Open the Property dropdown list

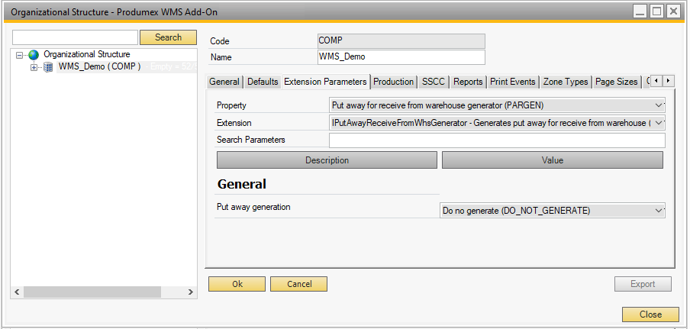pyautogui.click(x=659, y=105)
